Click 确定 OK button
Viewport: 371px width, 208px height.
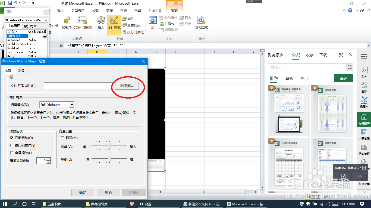(x=83, y=192)
